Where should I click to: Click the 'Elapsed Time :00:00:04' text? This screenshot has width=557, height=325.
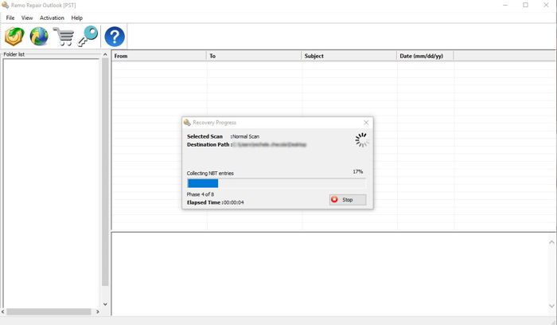tap(216, 202)
